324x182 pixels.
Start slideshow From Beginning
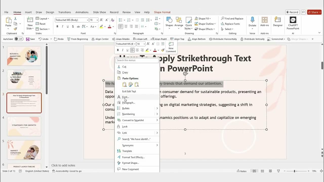point(77,39)
